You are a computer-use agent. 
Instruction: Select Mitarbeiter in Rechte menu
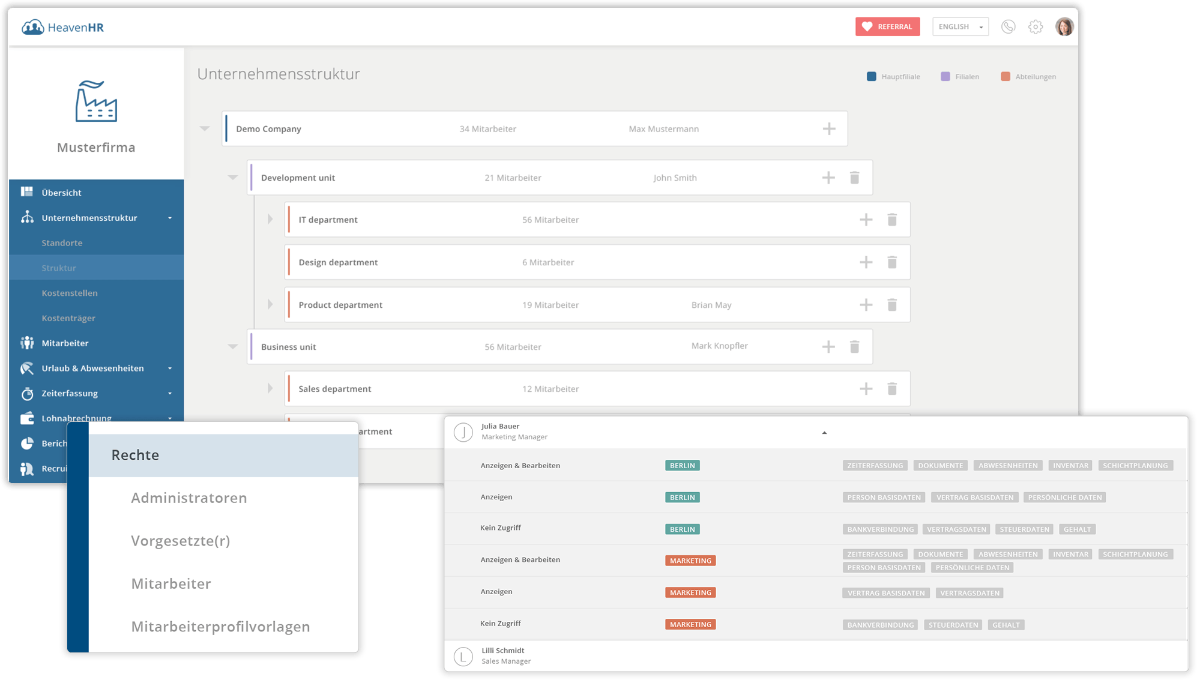(171, 583)
